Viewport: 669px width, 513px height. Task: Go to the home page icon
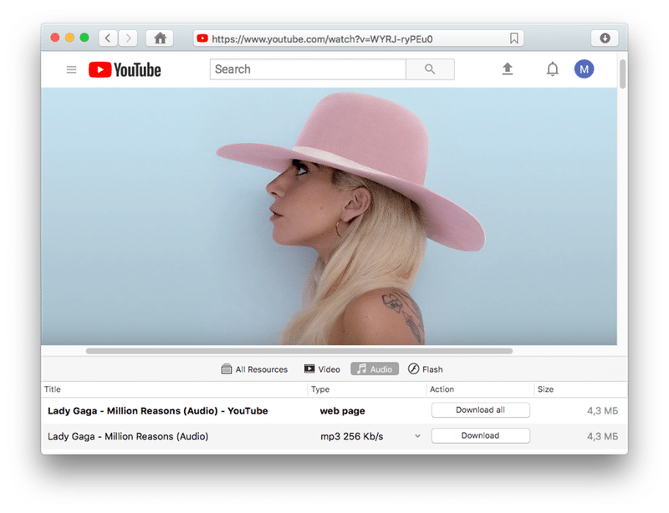159,38
